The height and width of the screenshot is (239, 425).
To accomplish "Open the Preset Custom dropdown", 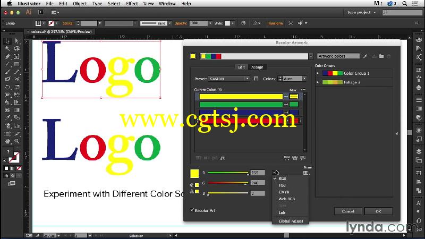I will 229,79.
